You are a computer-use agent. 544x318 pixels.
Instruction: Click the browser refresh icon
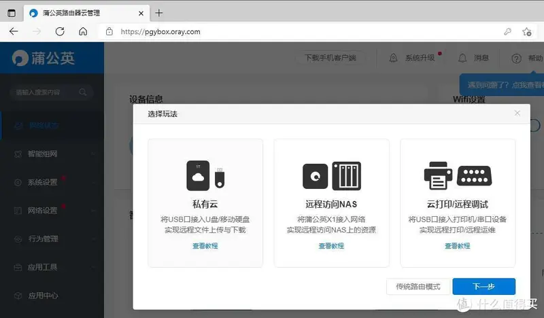pyautogui.click(x=60, y=31)
